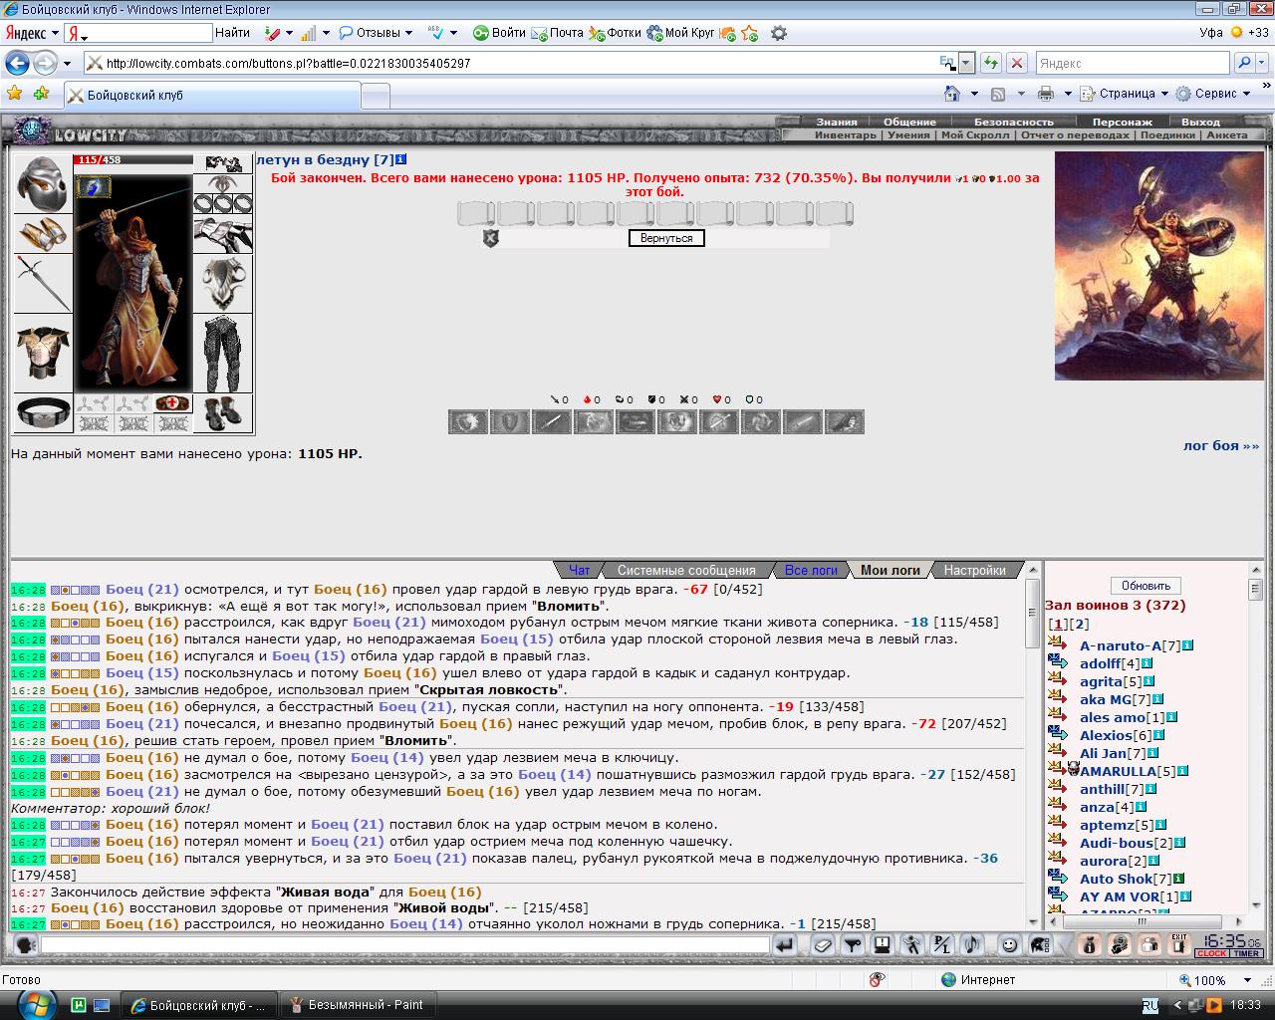Click the browser refresh button

click(x=990, y=63)
